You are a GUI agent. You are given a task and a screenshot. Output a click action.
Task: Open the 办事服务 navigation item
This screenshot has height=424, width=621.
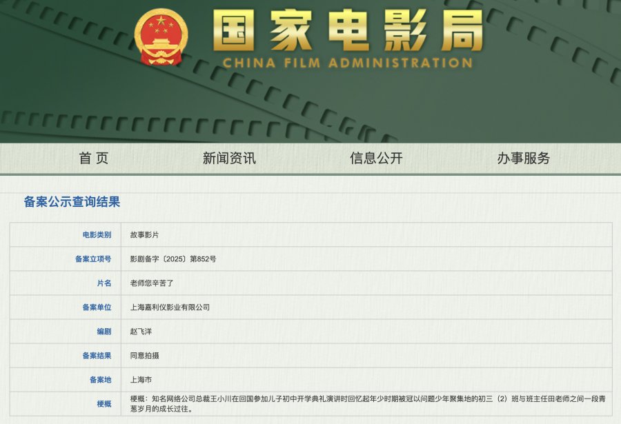[524, 158]
